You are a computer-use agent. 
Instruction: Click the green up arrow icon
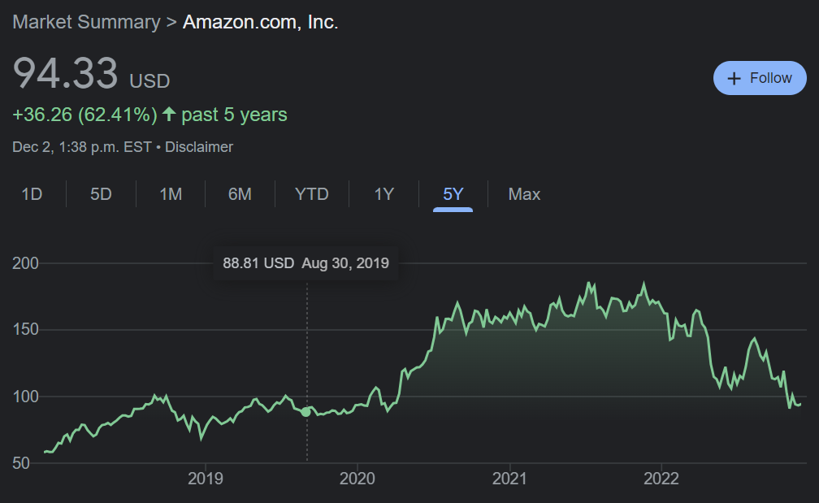click(x=169, y=114)
